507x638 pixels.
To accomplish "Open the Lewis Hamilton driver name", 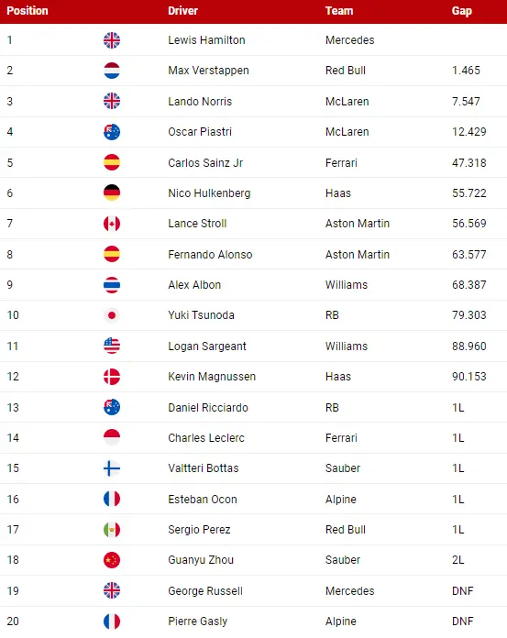I will point(206,40).
